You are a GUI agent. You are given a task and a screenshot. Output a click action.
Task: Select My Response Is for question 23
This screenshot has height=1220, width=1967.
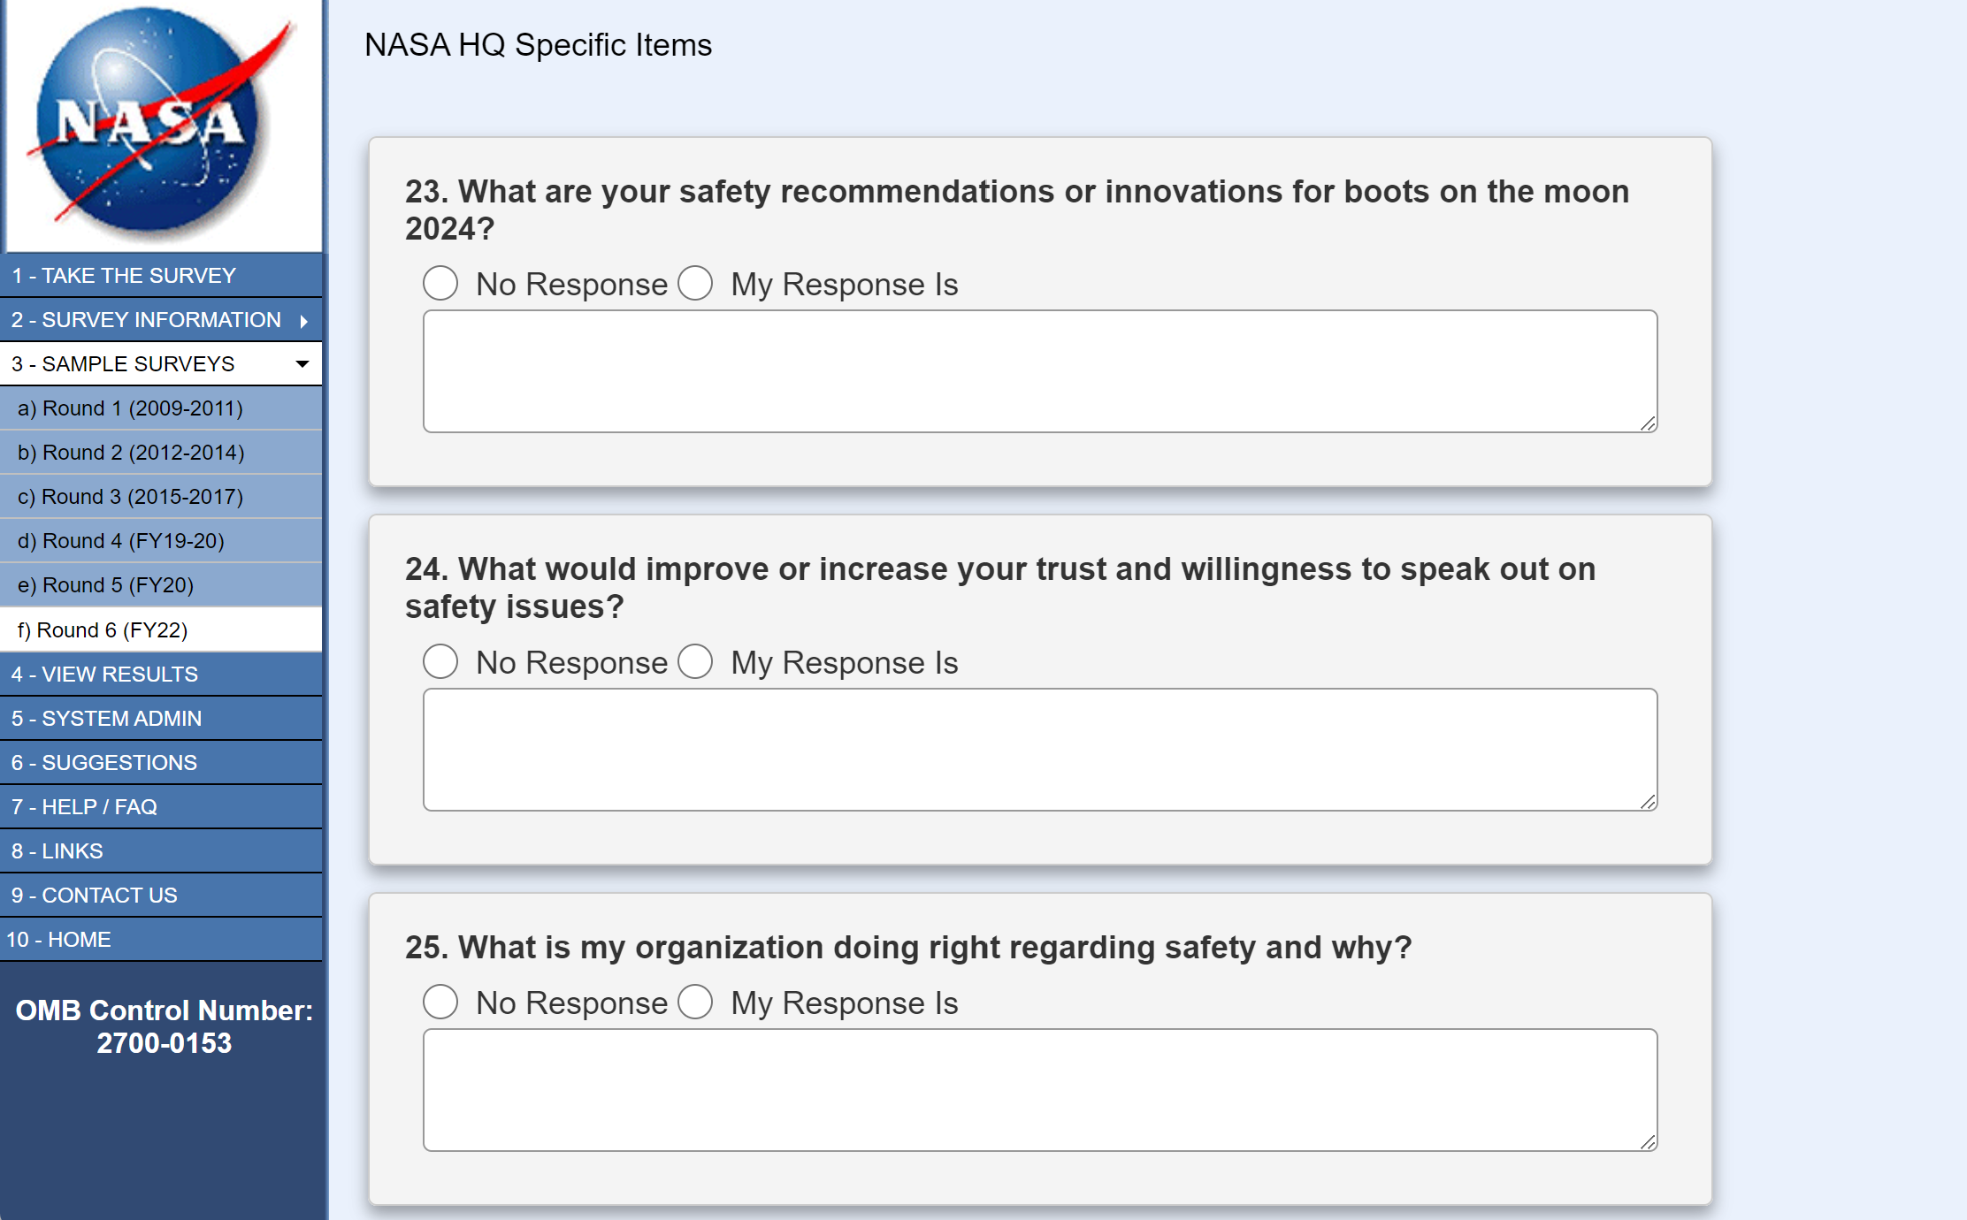[x=695, y=284]
